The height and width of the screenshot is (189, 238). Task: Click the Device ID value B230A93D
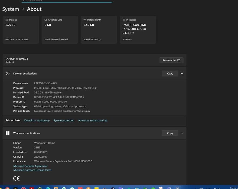click(59, 97)
